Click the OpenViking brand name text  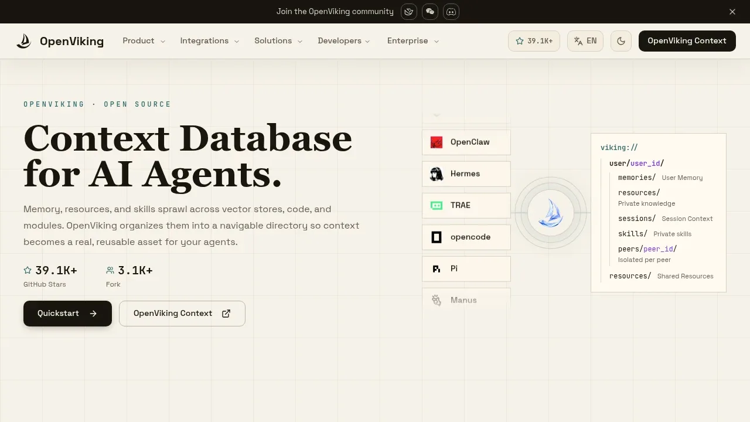point(71,42)
